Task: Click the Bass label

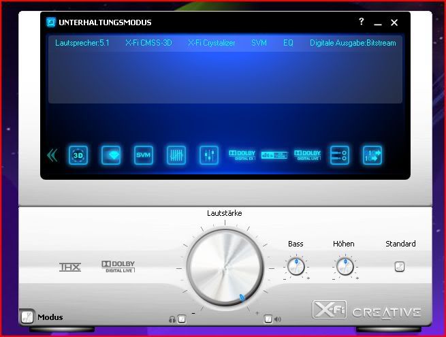Action: tap(296, 244)
